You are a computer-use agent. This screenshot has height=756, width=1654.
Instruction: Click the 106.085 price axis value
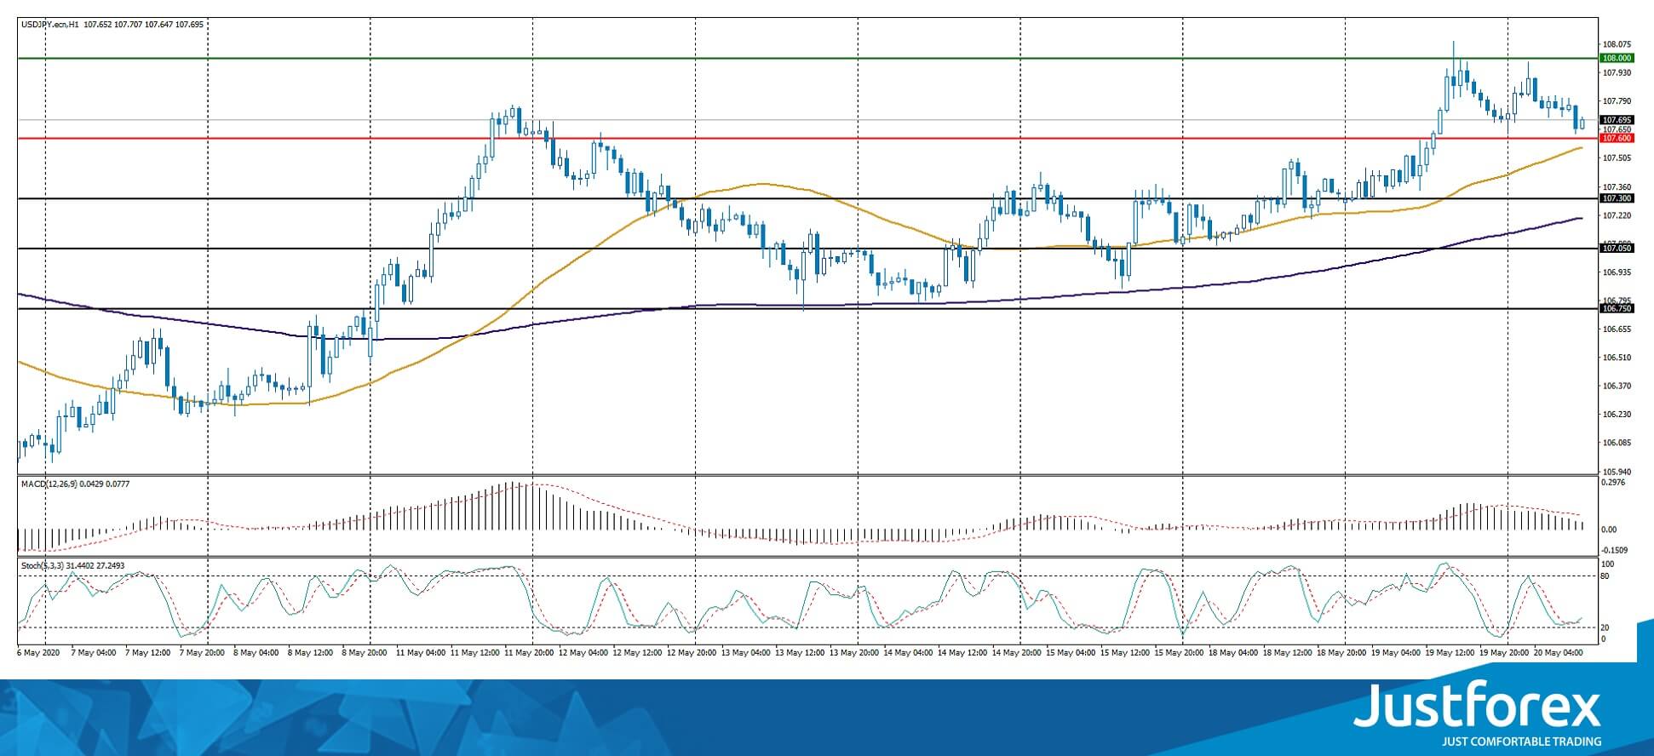coord(1617,443)
